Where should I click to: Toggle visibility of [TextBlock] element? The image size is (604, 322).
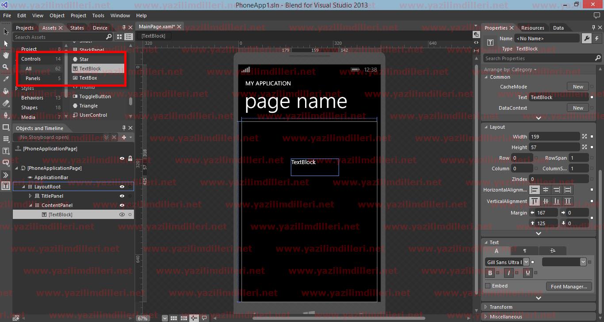click(122, 215)
